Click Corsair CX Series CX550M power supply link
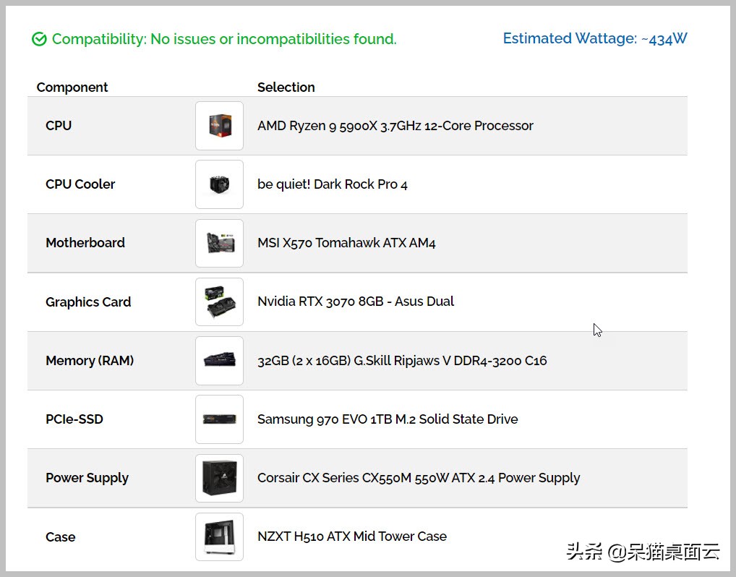Image resolution: width=736 pixels, height=577 pixels. pos(419,478)
